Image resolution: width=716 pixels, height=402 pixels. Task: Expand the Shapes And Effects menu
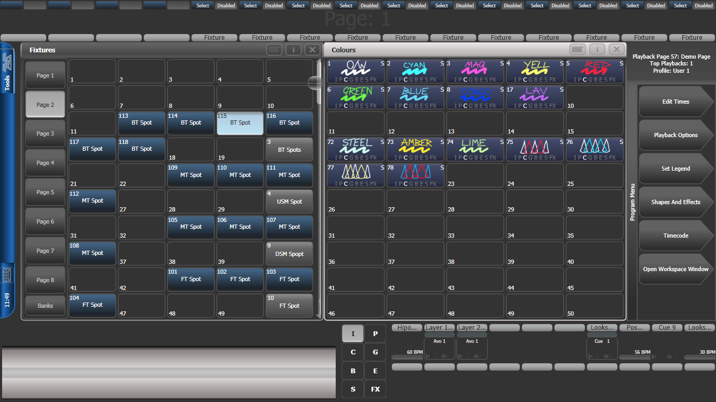click(x=676, y=202)
